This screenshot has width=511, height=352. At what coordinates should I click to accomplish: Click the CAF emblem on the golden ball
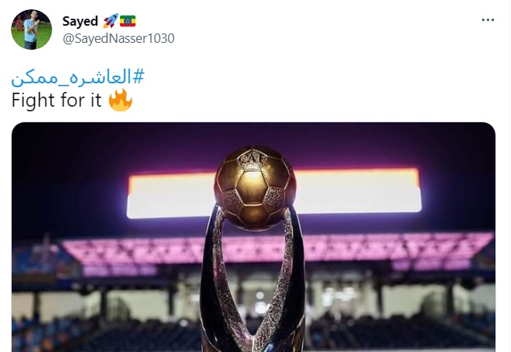coord(252,160)
